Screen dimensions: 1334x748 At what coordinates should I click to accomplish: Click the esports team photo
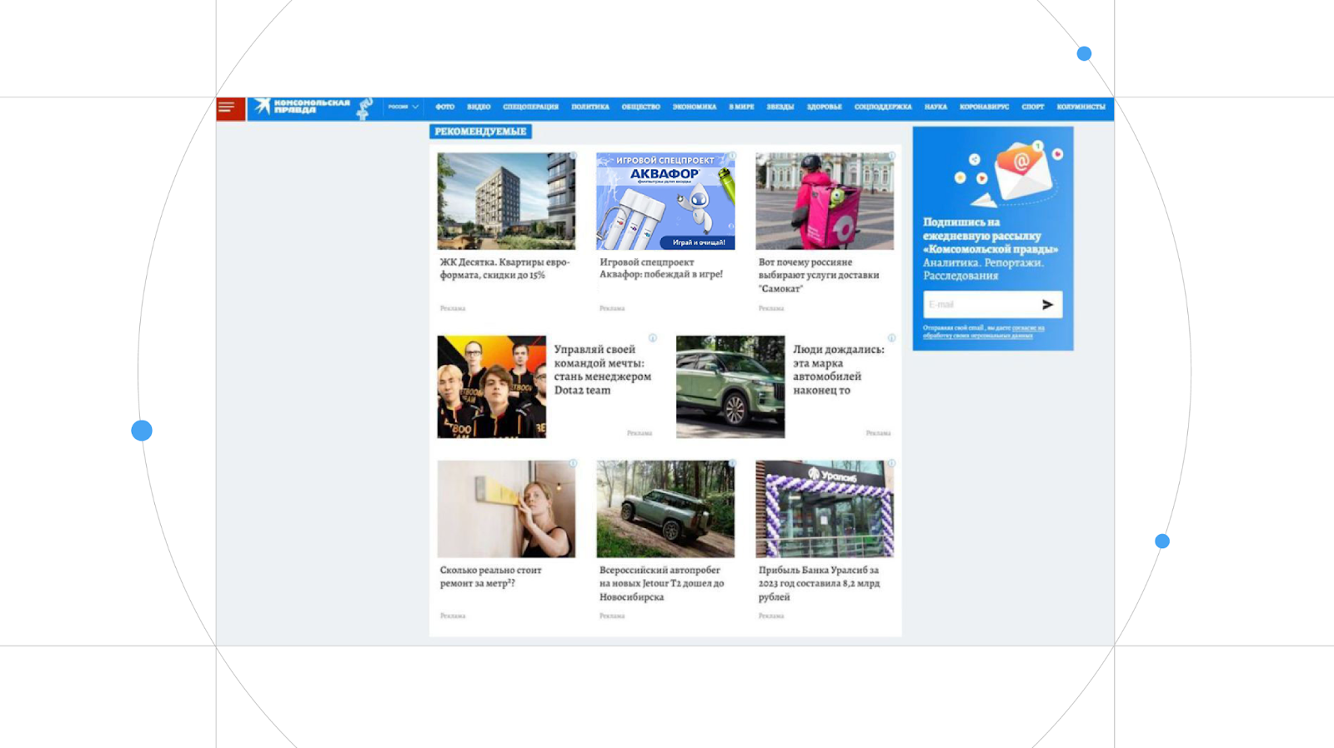492,387
